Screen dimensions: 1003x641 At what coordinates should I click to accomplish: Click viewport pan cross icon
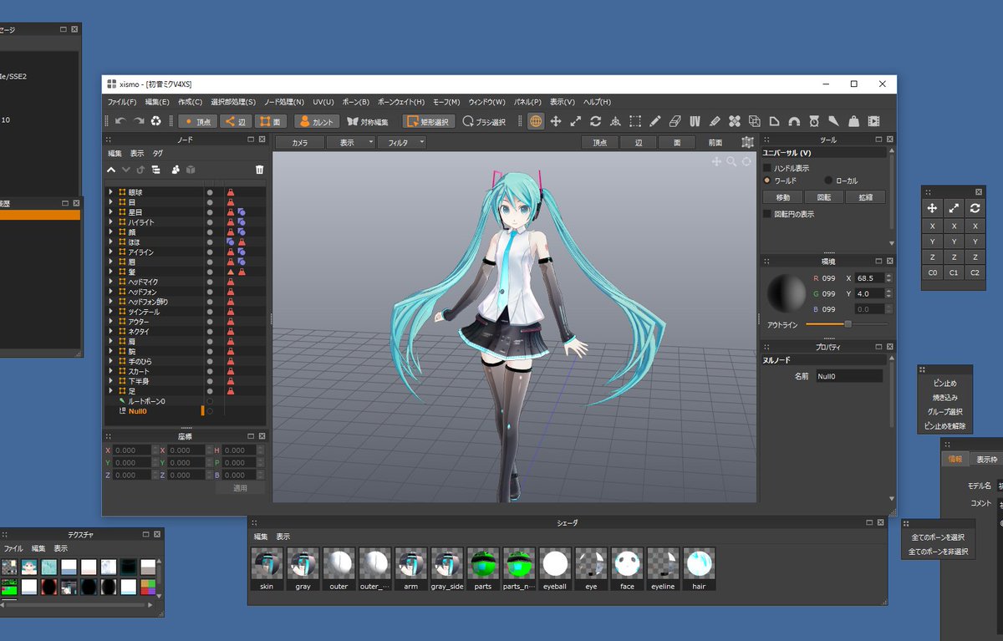[x=716, y=161]
